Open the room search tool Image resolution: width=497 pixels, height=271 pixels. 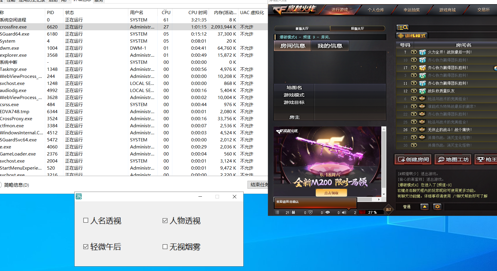[x=402, y=27]
